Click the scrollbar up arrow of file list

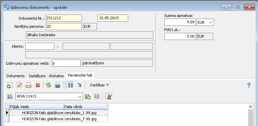coord(251,107)
